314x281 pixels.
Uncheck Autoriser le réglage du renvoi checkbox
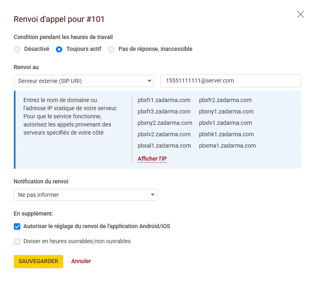pyautogui.click(x=17, y=227)
